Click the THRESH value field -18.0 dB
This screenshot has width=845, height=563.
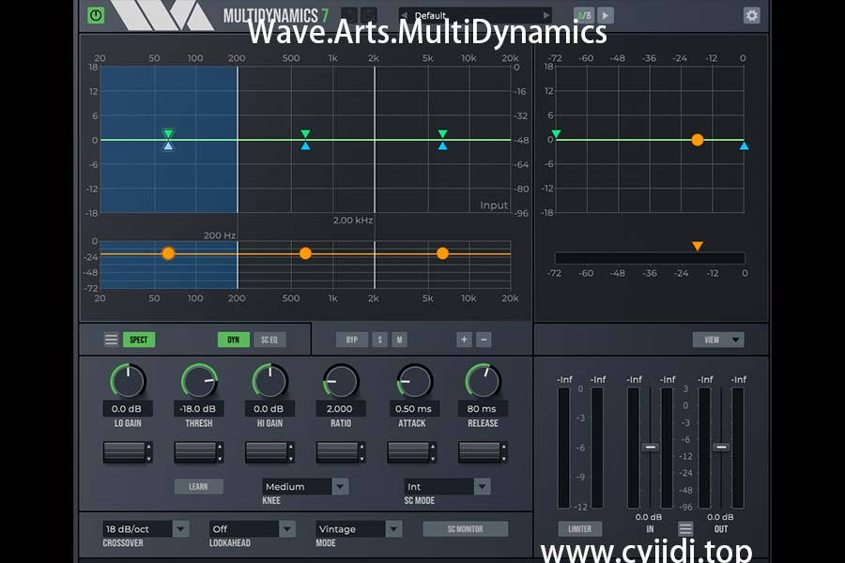click(x=199, y=408)
